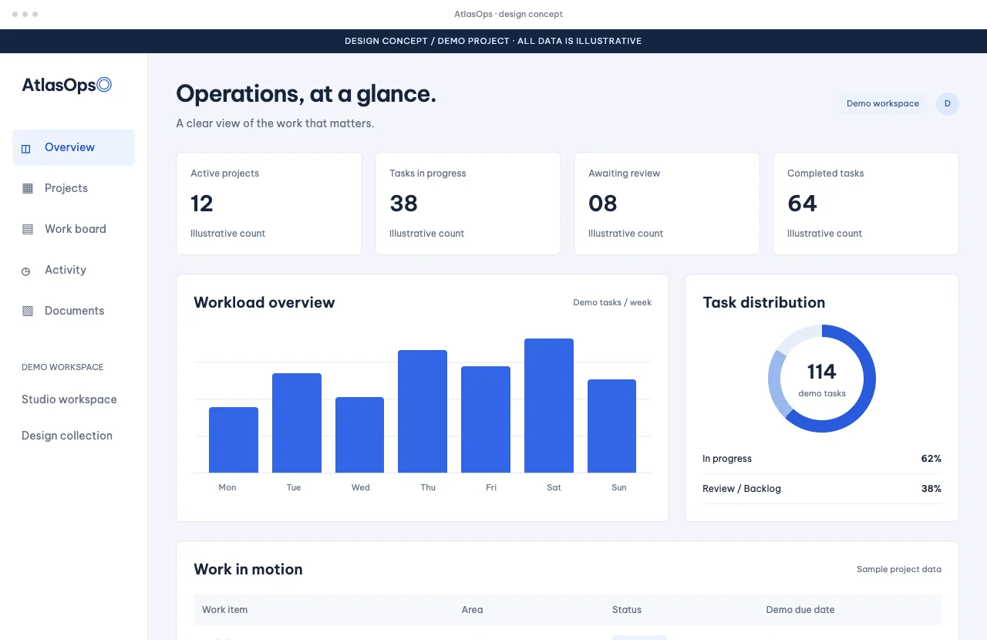Image resolution: width=987 pixels, height=640 pixels.
Task: Select the Wed bar in Workload chart
Action: 359,435
